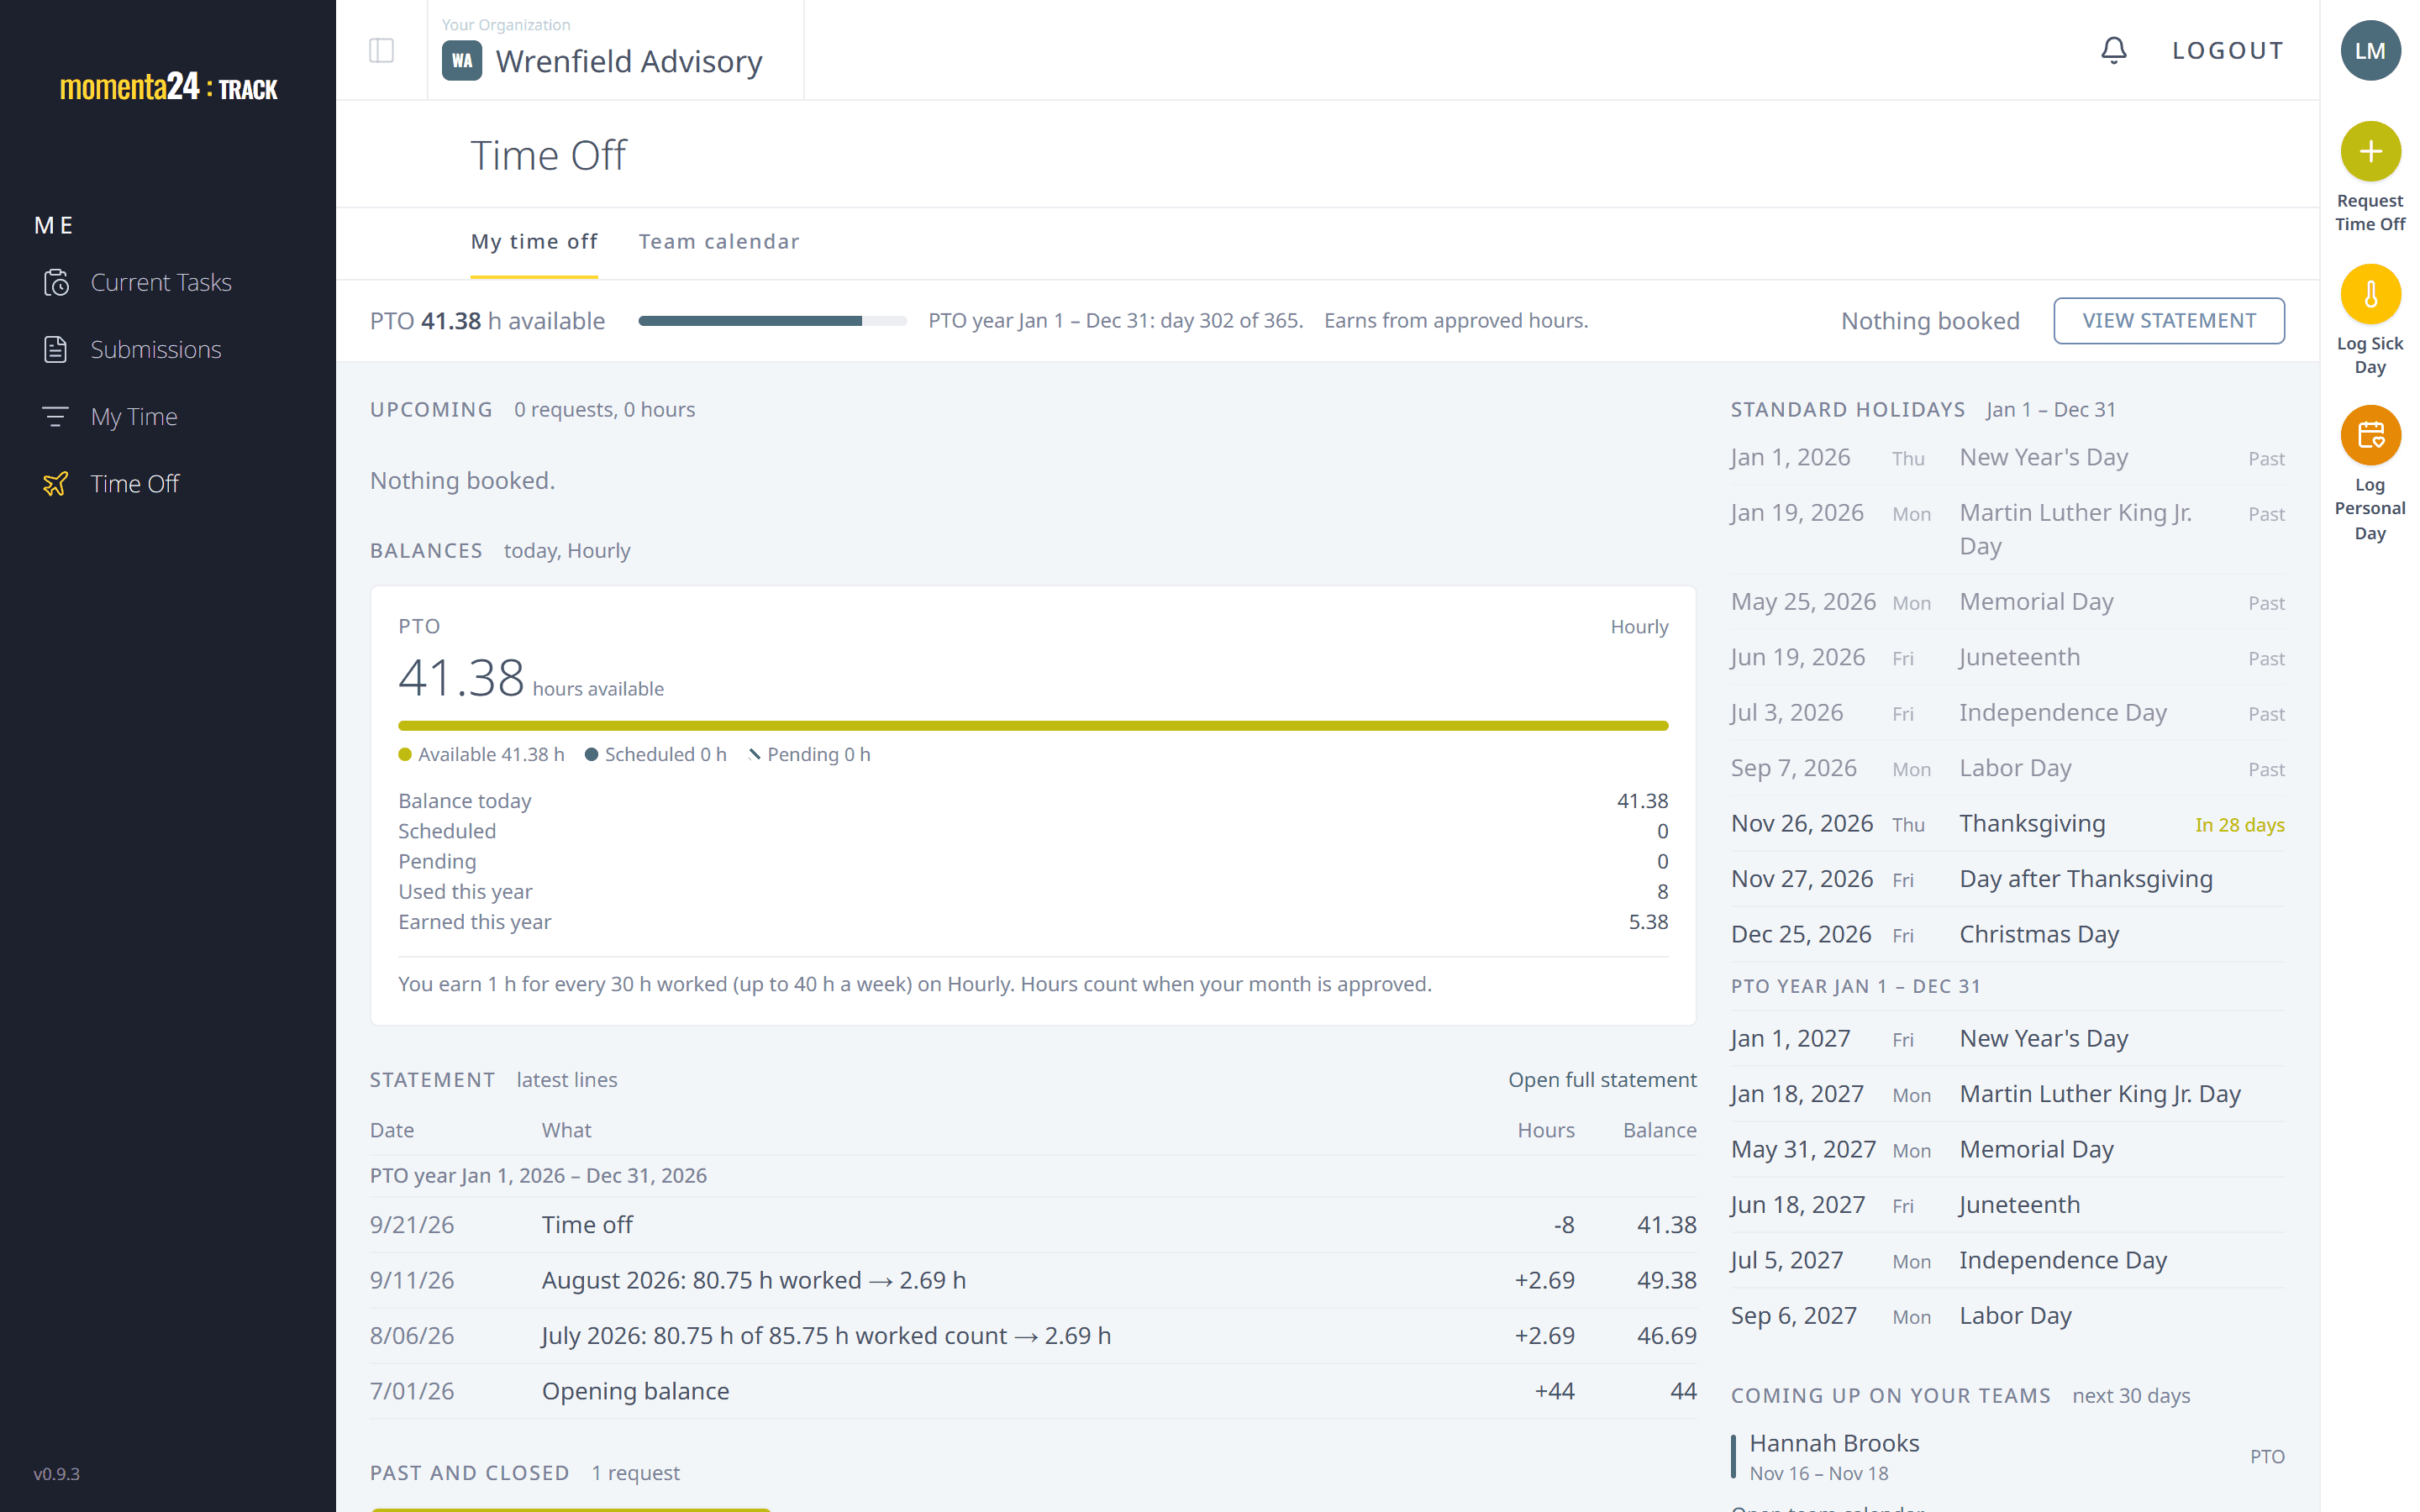Click the My Time filter icon
Screen dimensions: 2420x1512
pyautogui.click(x=56, y=417)
